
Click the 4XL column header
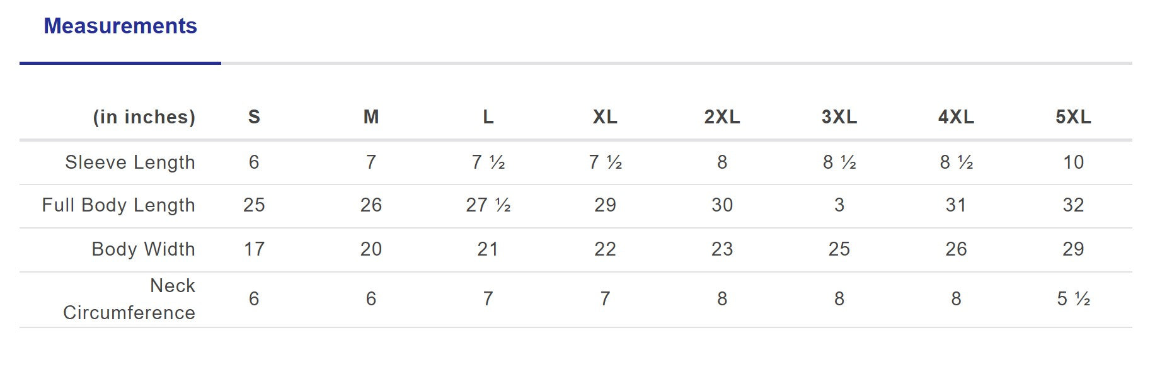(x=956, y=117)
